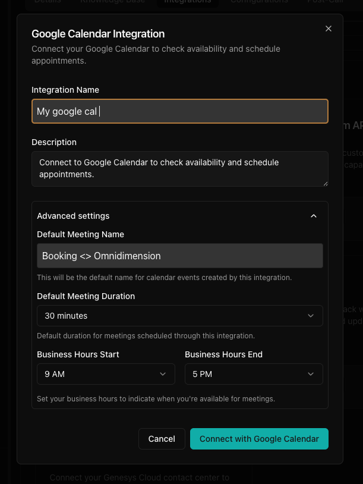
Task: Click the Business Hours Start label
Action: pyautogui.click(x=78, y=354)
